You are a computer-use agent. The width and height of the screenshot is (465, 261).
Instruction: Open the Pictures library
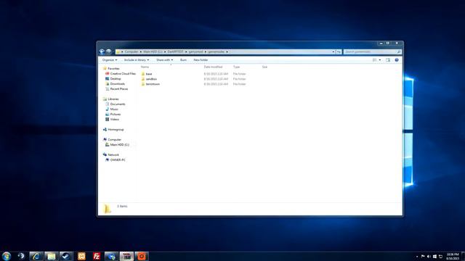pyautogui.click(x=116, y=115)
